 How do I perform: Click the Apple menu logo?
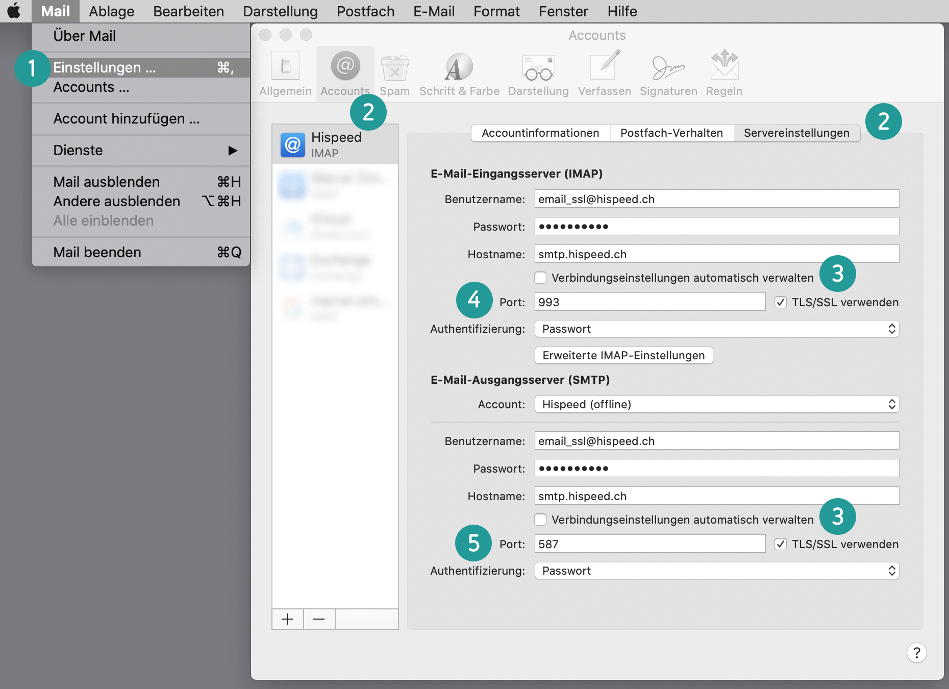click(14, 11)
